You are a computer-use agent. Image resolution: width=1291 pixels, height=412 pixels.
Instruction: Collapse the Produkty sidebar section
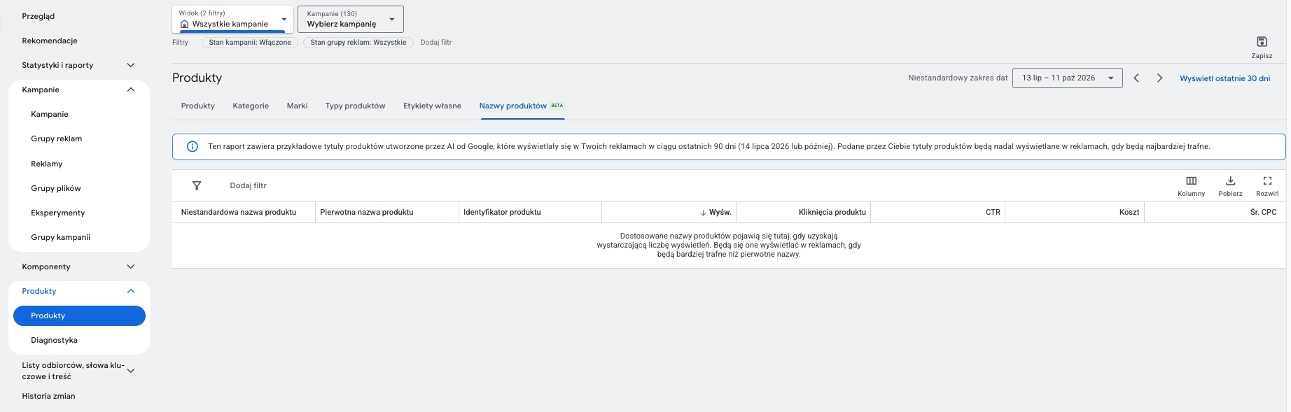click(130, 291)
